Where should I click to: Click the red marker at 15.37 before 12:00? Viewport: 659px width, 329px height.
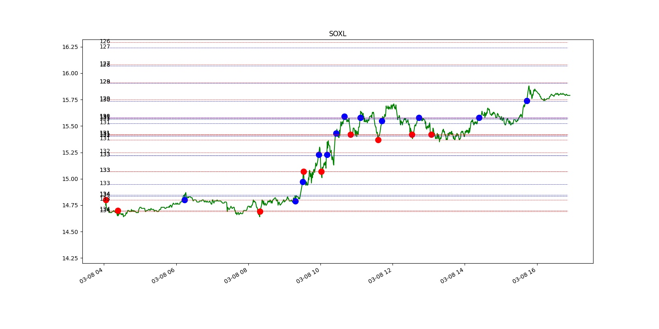[378, 140]
